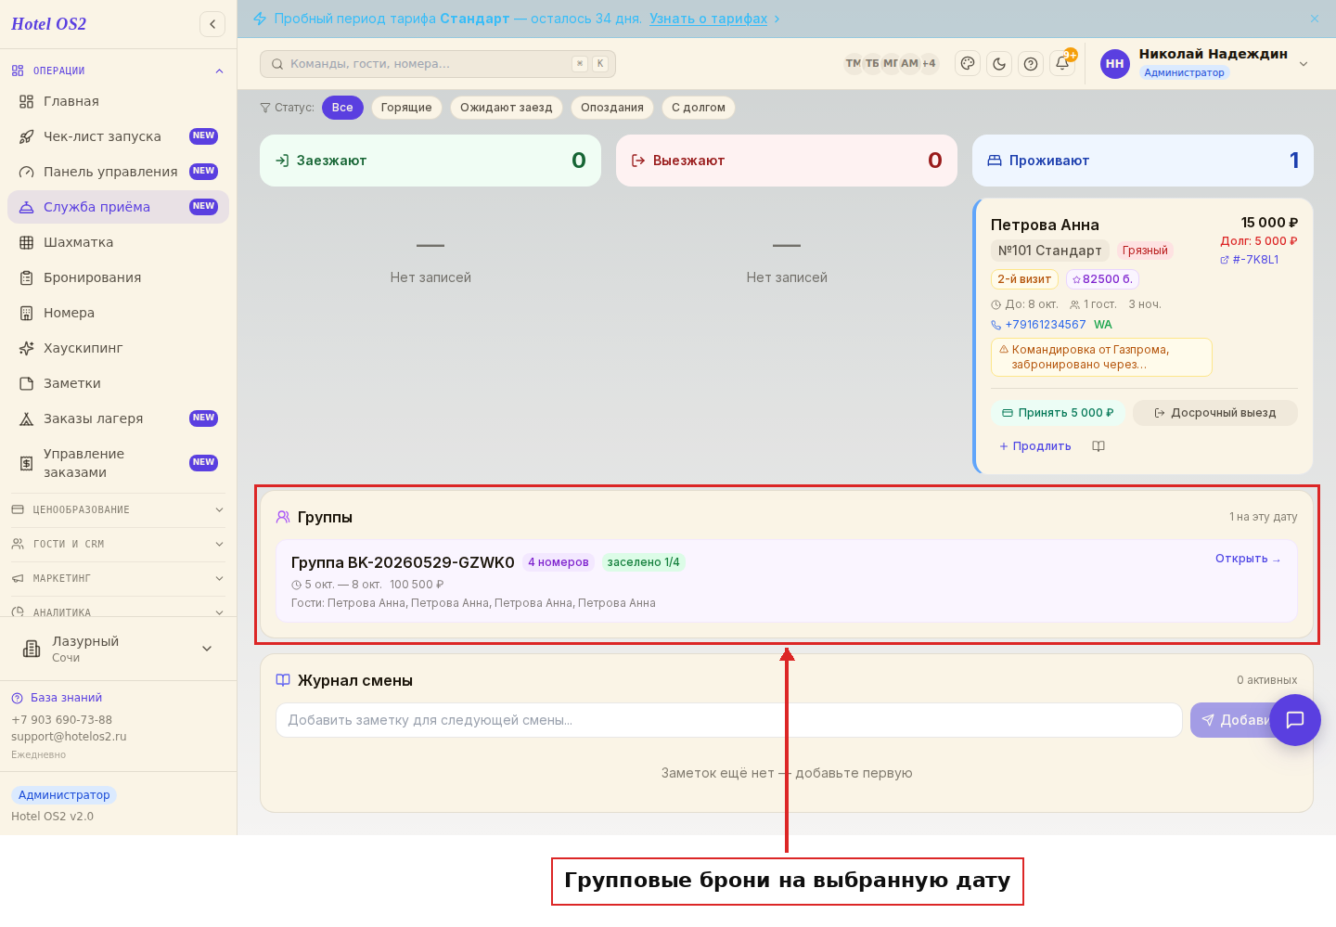Click the Проживают summary card
Viewport: 1336px width, 927px height.
1143,161
